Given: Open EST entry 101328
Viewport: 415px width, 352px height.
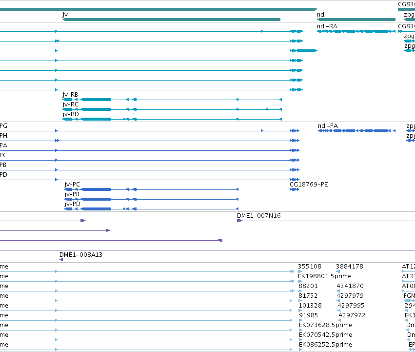Looking at the screenshot, I should coord(310,306).
